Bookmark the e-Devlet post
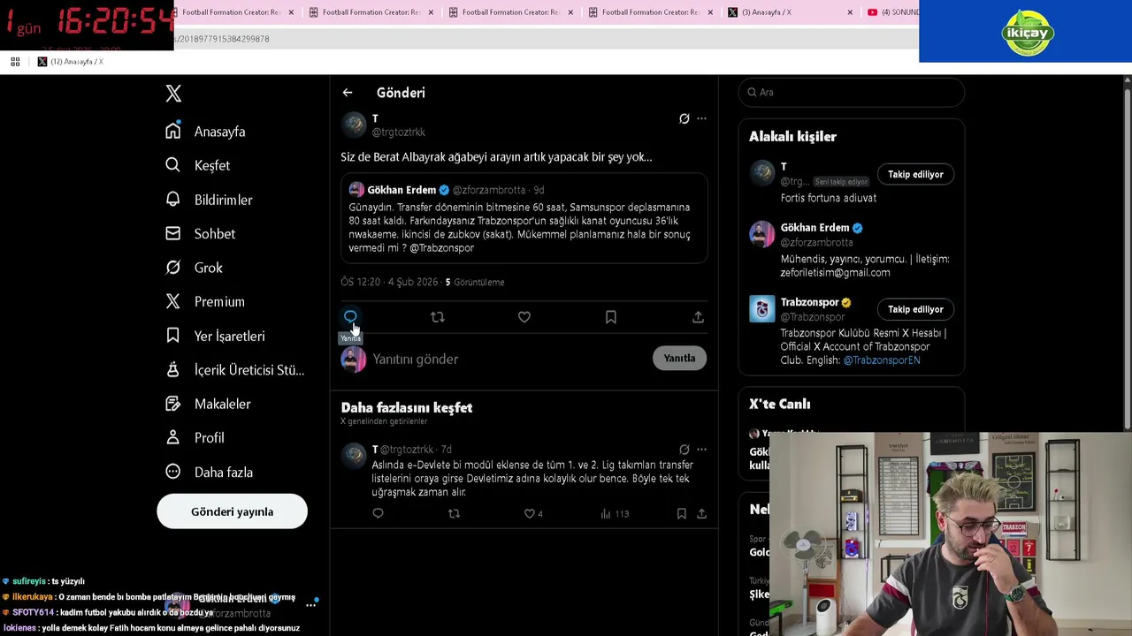 click(x=681, y=513)
